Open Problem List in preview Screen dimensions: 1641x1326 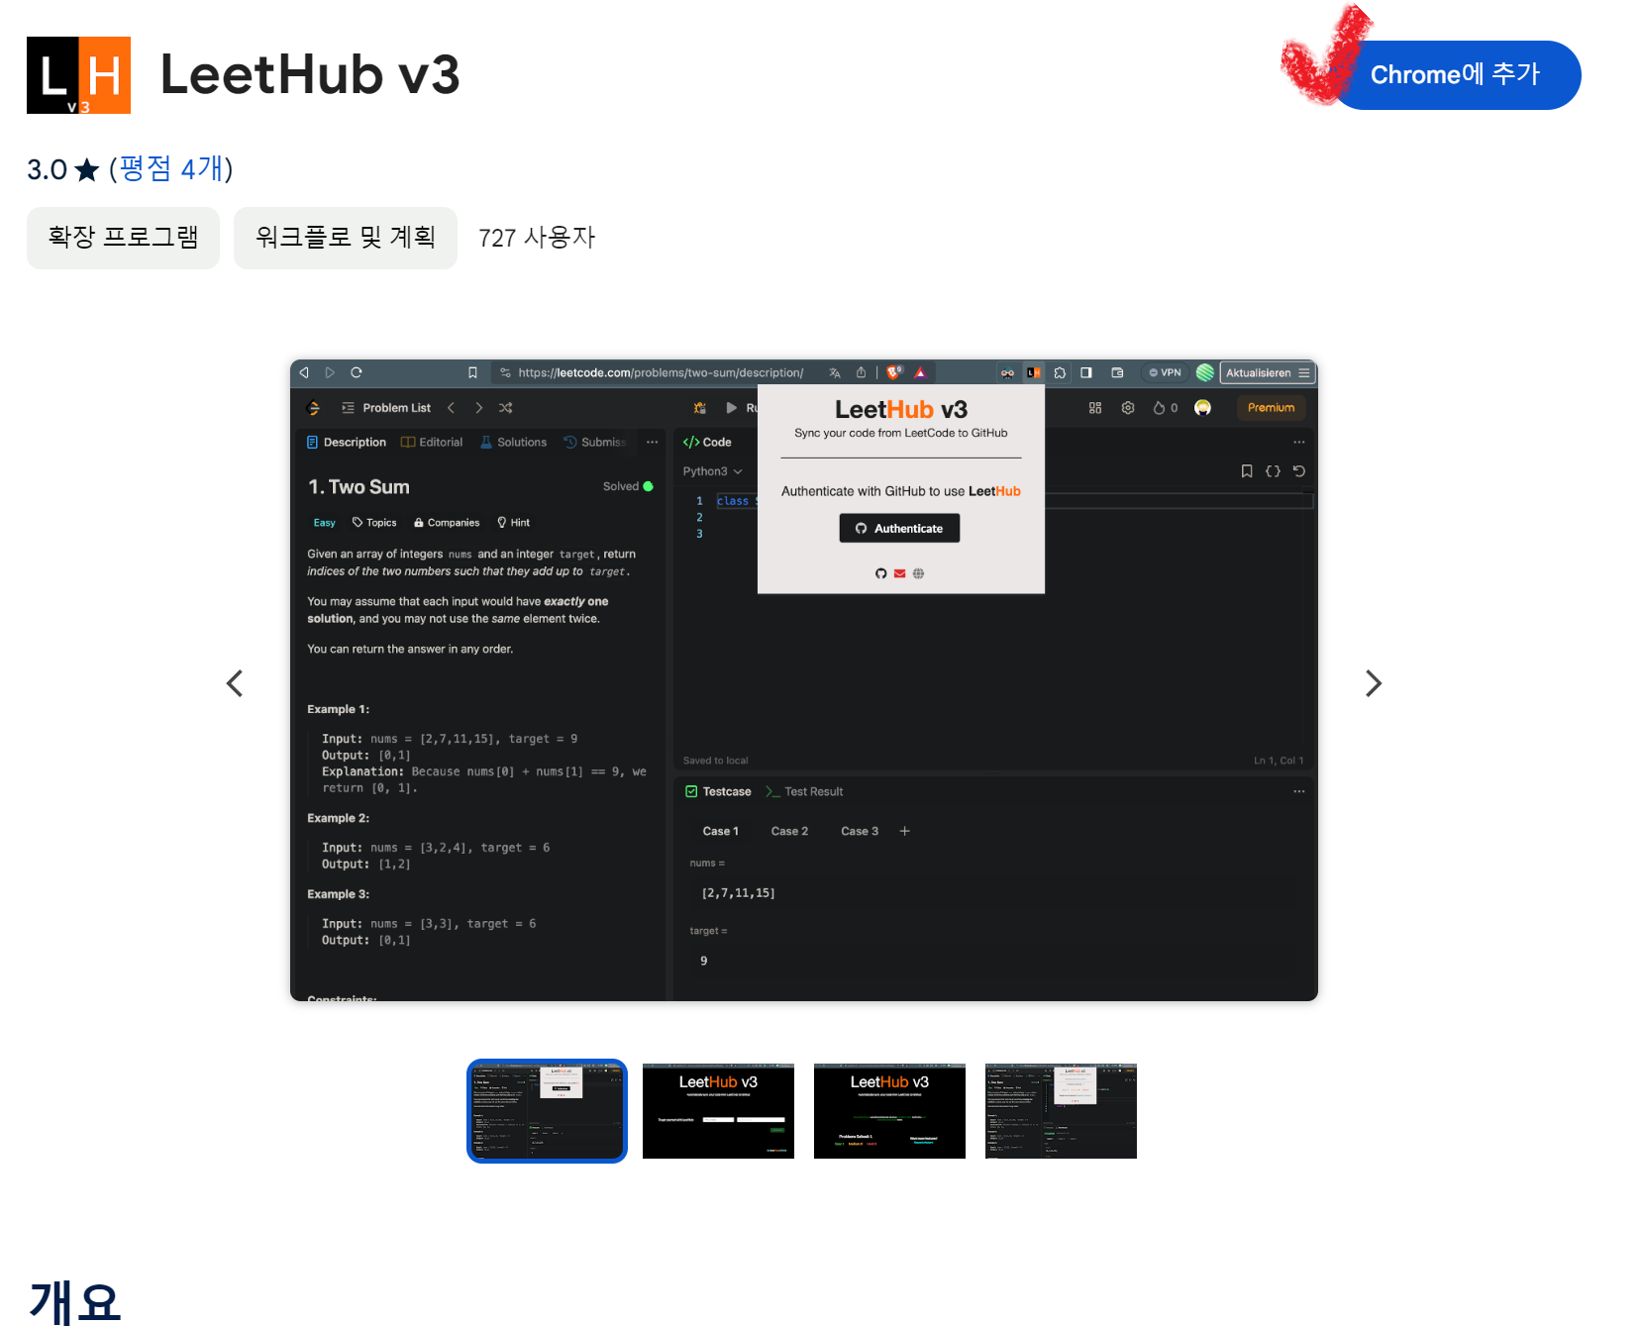[386, 408]
